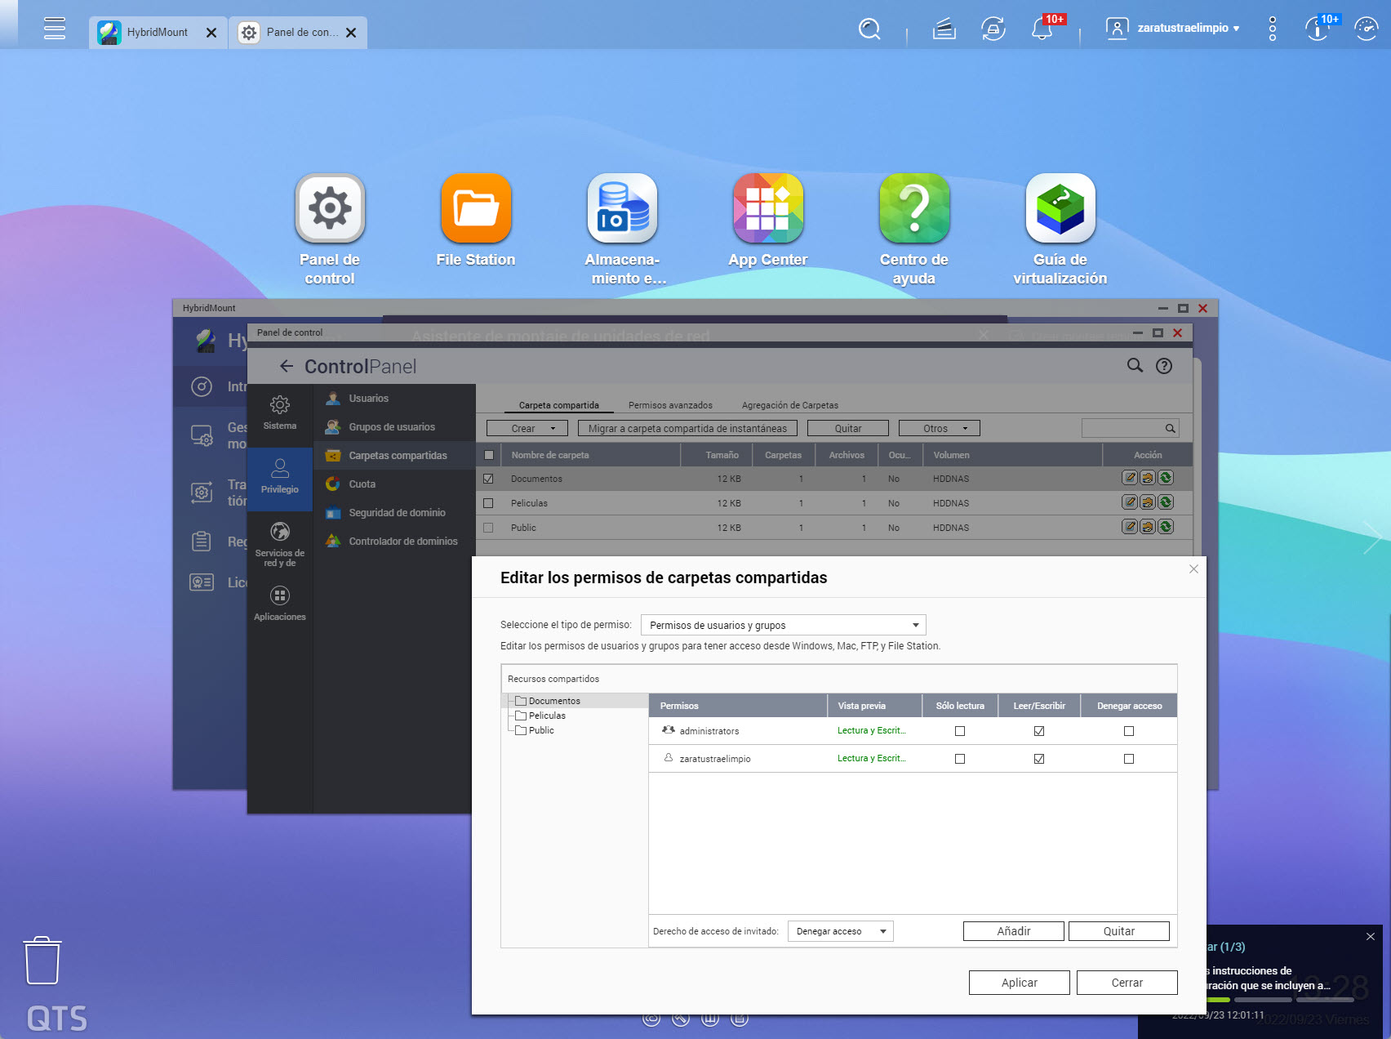Check Sólo lectura for administrators

[960, 731]
